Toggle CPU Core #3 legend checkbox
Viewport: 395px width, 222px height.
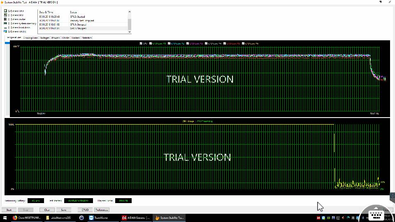point(188,43)
